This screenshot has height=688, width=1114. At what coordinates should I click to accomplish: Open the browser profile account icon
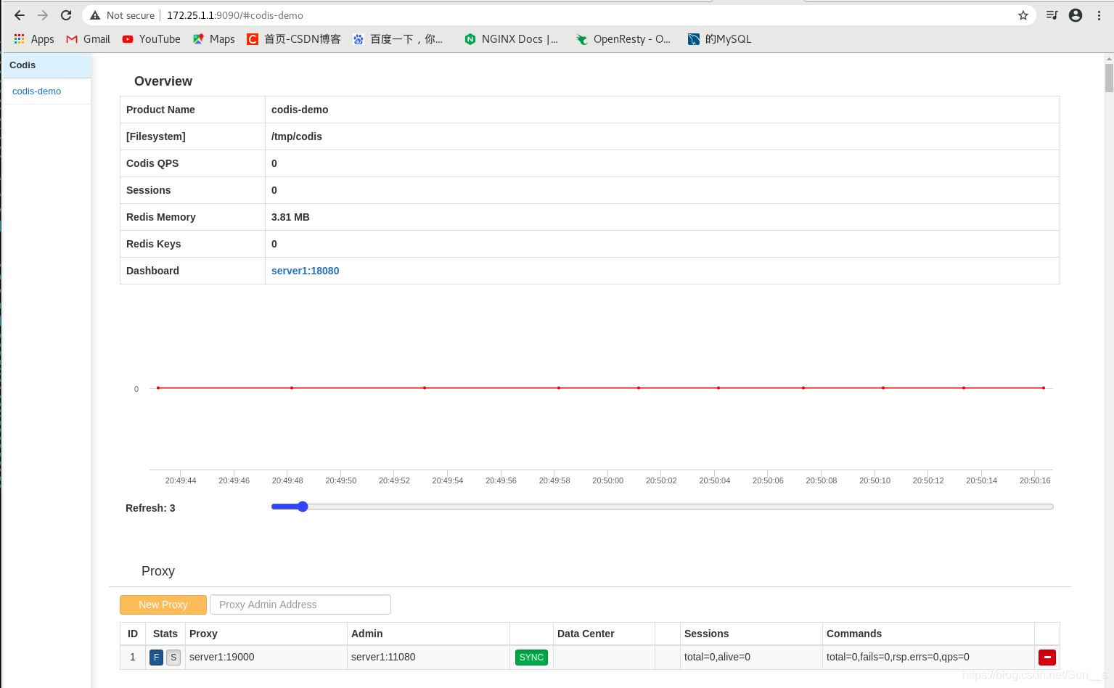(1076, 15)
